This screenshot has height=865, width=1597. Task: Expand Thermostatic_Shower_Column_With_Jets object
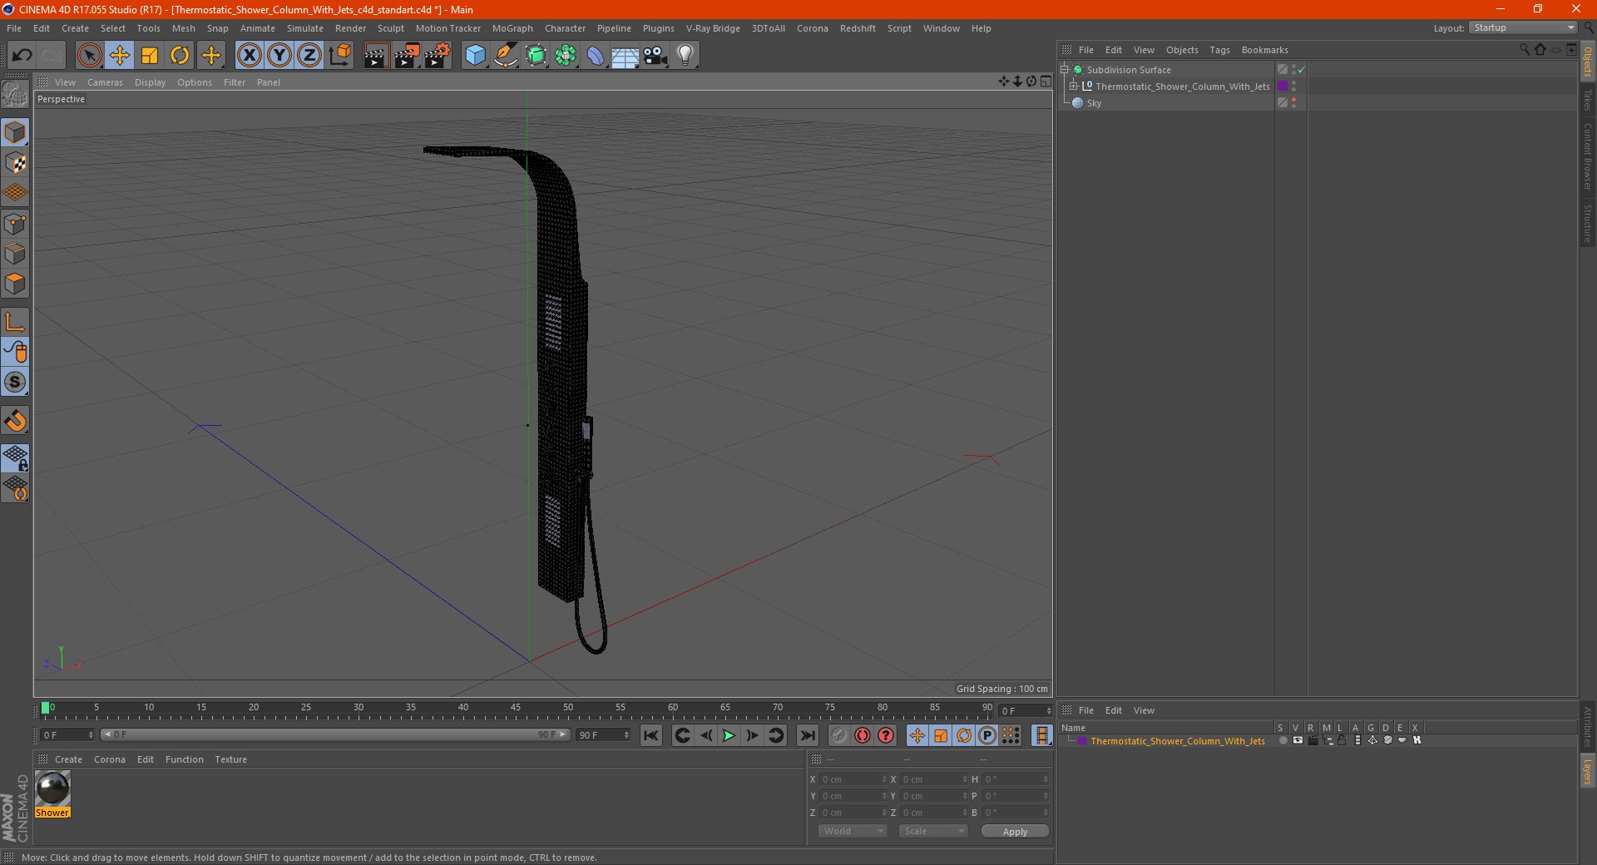coord(1074,86)
